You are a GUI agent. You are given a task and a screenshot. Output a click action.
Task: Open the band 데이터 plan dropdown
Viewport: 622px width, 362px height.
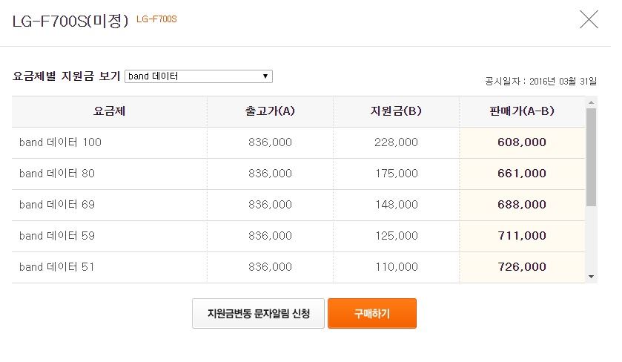pyautogui.click(x=199, y=76)
